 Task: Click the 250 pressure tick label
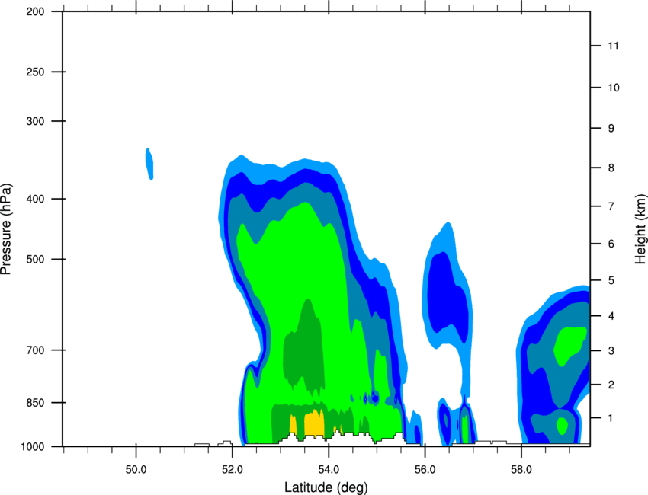[x=35, y=72]
